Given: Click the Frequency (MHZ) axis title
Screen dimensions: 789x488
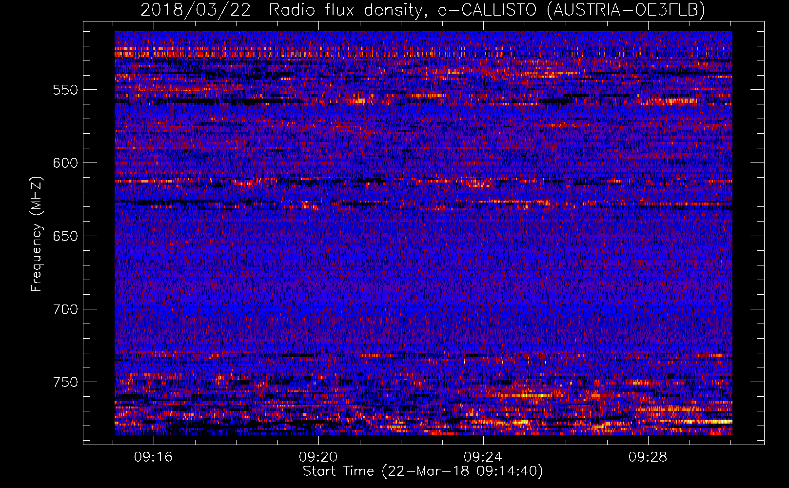Looking at the screenshot, I should [x=37, y=234].
